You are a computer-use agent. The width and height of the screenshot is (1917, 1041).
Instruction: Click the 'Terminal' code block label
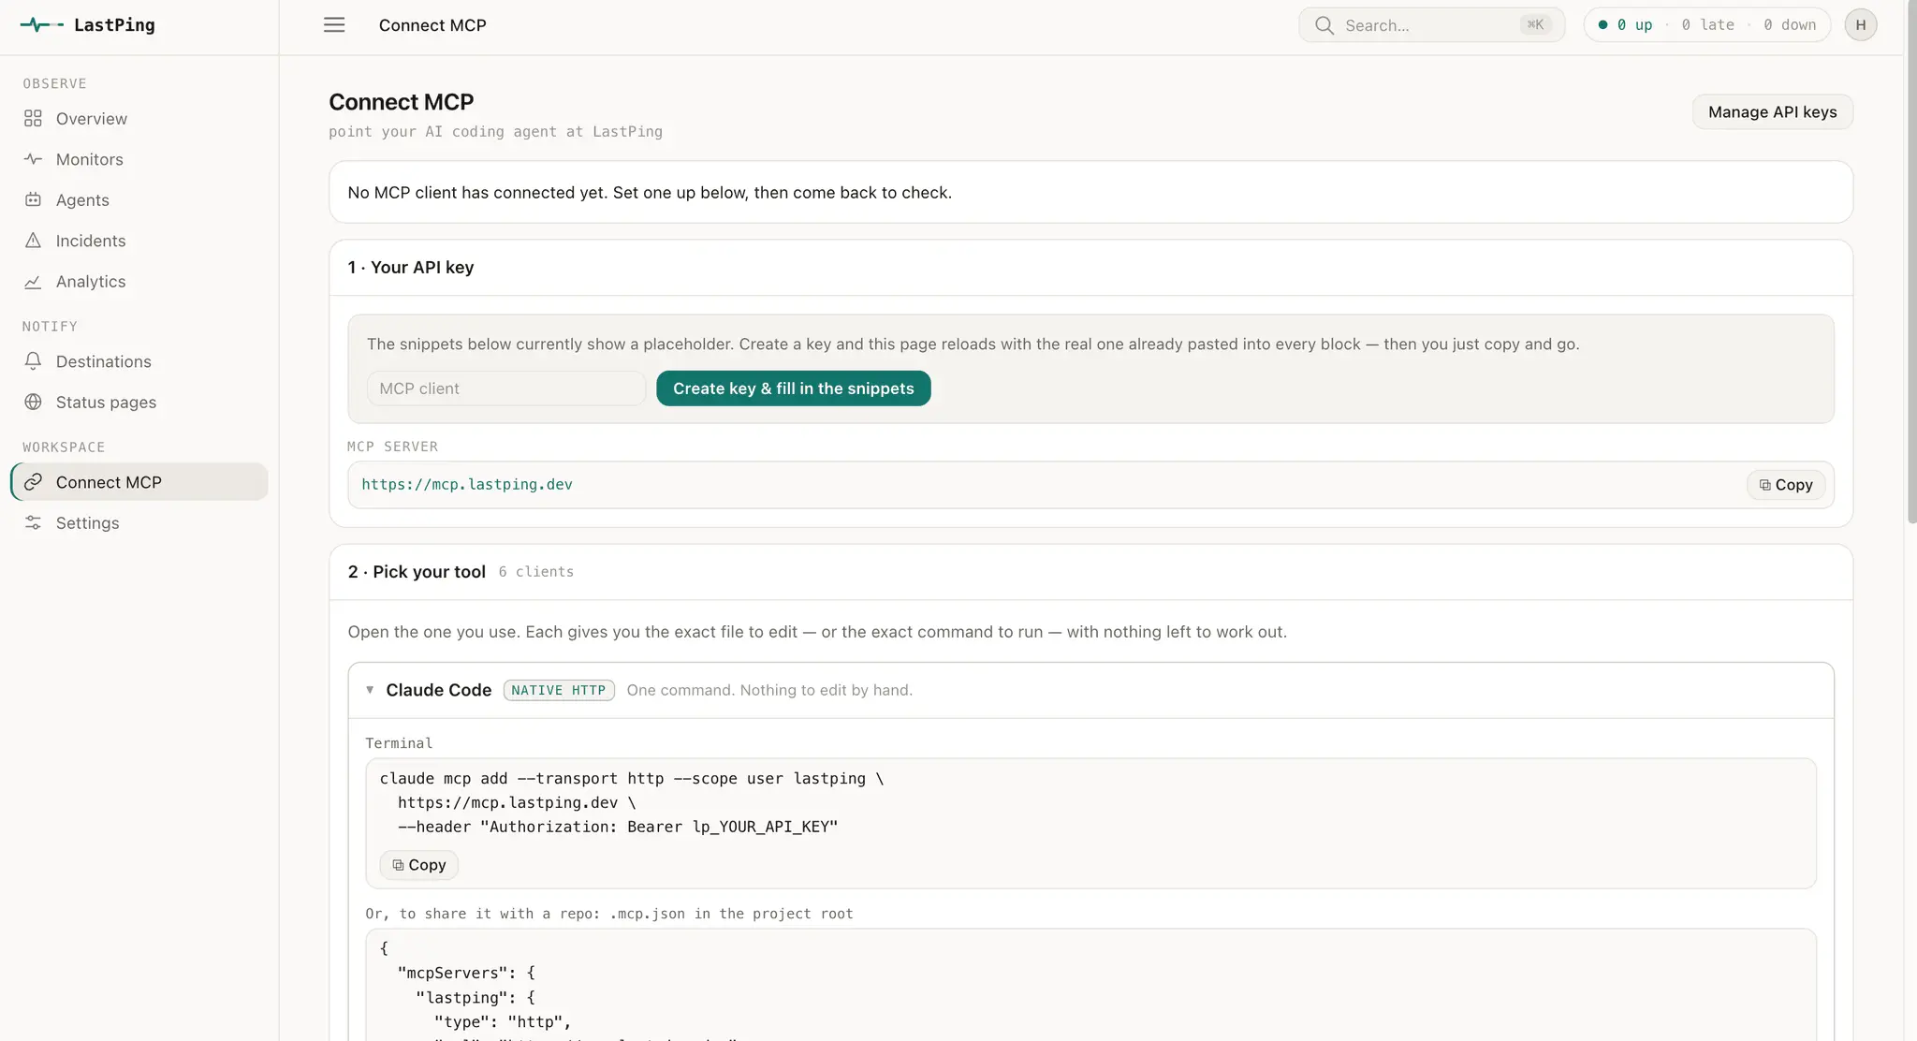(399, 743)
